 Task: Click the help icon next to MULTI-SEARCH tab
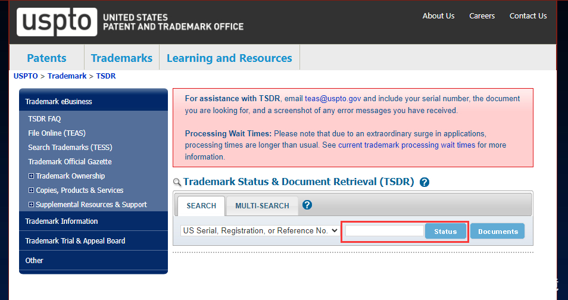[307, 205]
